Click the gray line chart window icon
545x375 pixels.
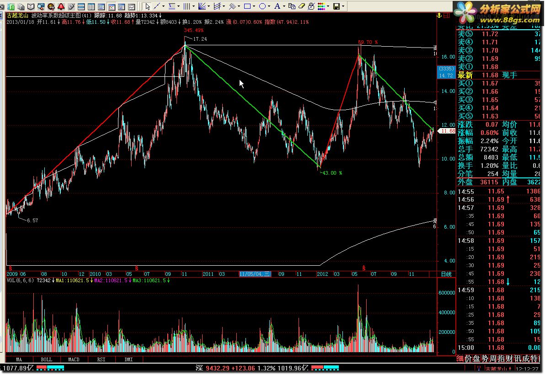pos(132,6)
